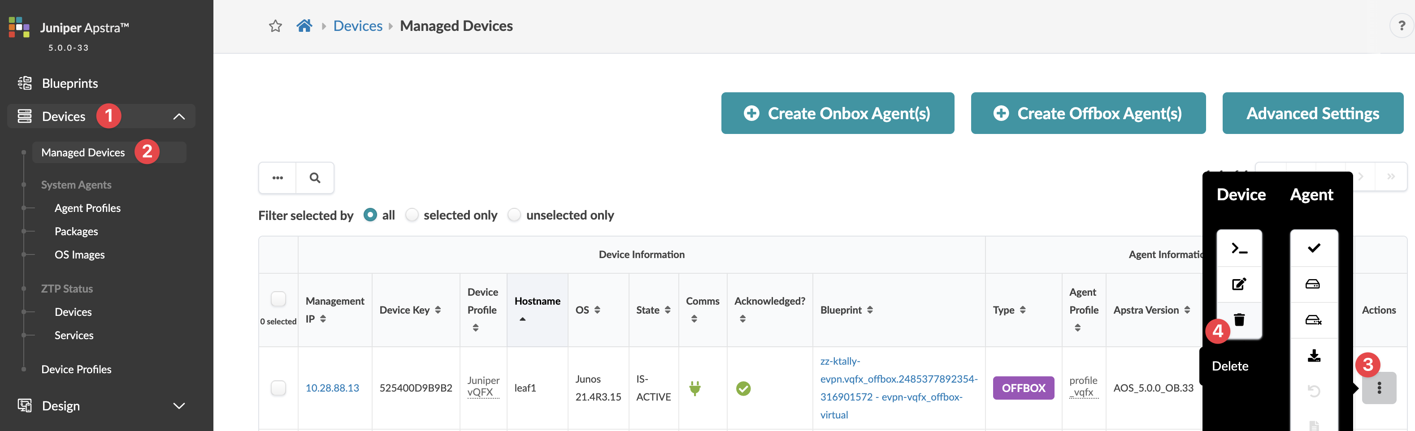Image resolution: width=1415 pixels, height=431 pixels.
Task: Open device terminal console icon
Action: [x=1239, y=248]
